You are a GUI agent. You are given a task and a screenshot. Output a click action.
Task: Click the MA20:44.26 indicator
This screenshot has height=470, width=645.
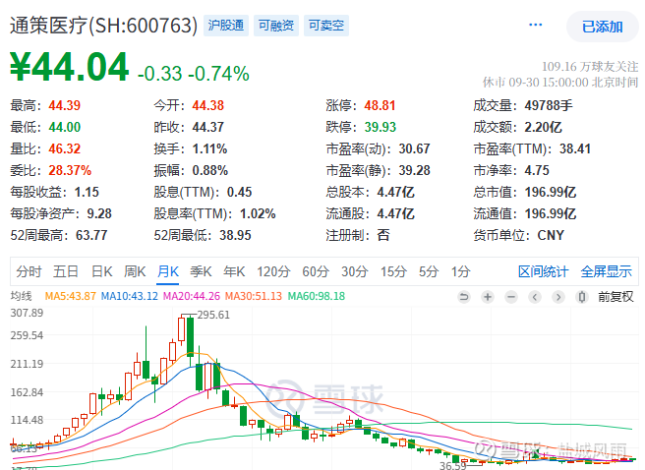click(x=192, y=296)
